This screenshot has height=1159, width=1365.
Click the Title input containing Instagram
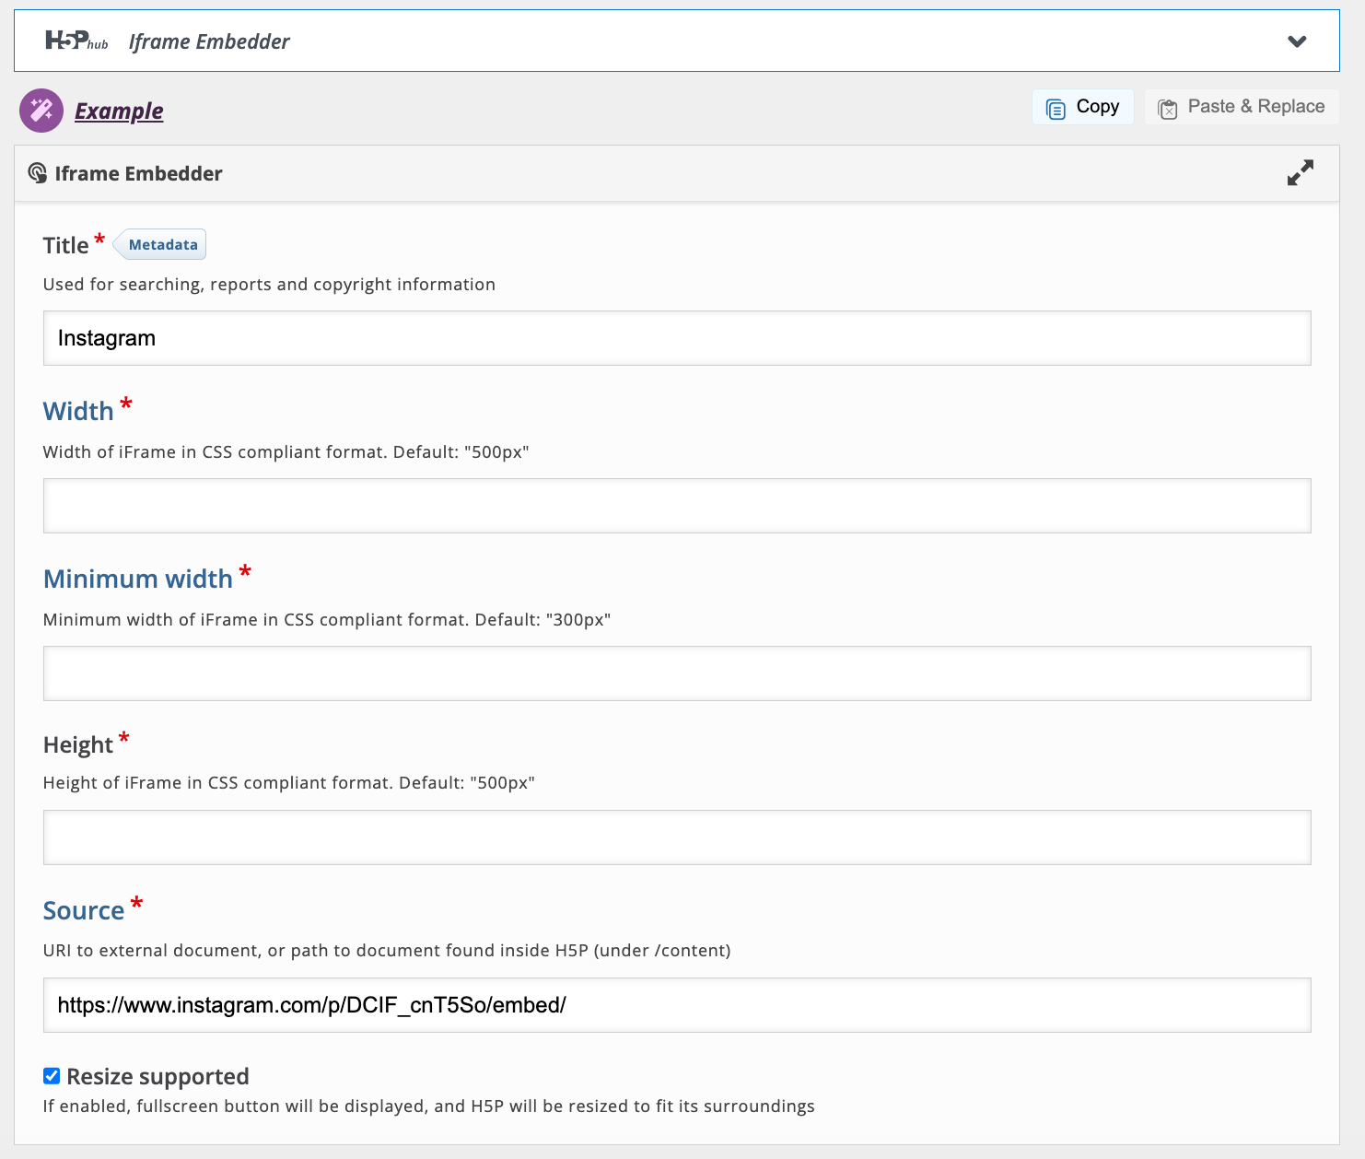point(677,338)
